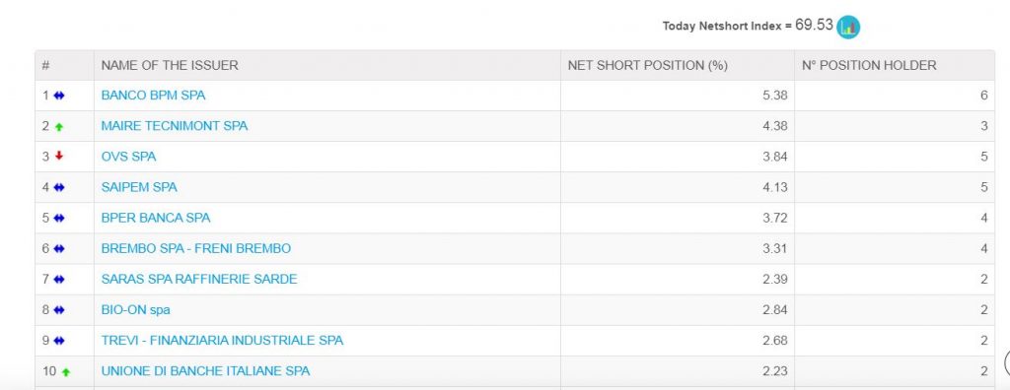Open the Netshort Index chart icon
The width and height of the screenshot is (1010, 390).
pos(847,27)
